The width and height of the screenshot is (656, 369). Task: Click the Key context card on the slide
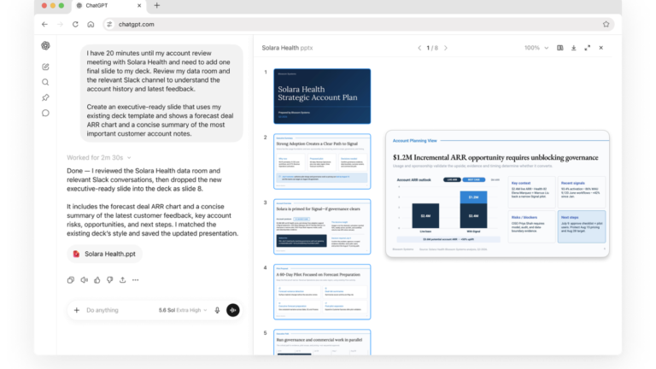coord(532,192)
